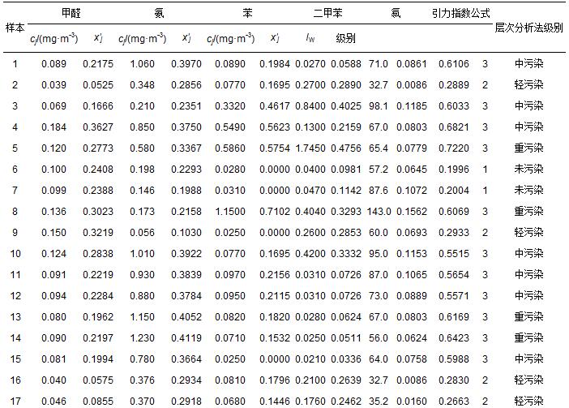Click the 级别 sub-header under 二甲苯

point(345,38)
